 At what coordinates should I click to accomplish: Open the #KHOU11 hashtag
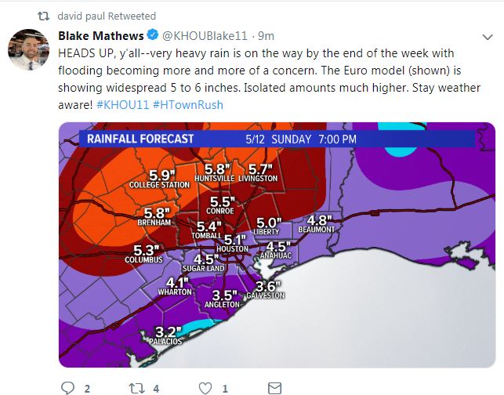tap(122, 105)
